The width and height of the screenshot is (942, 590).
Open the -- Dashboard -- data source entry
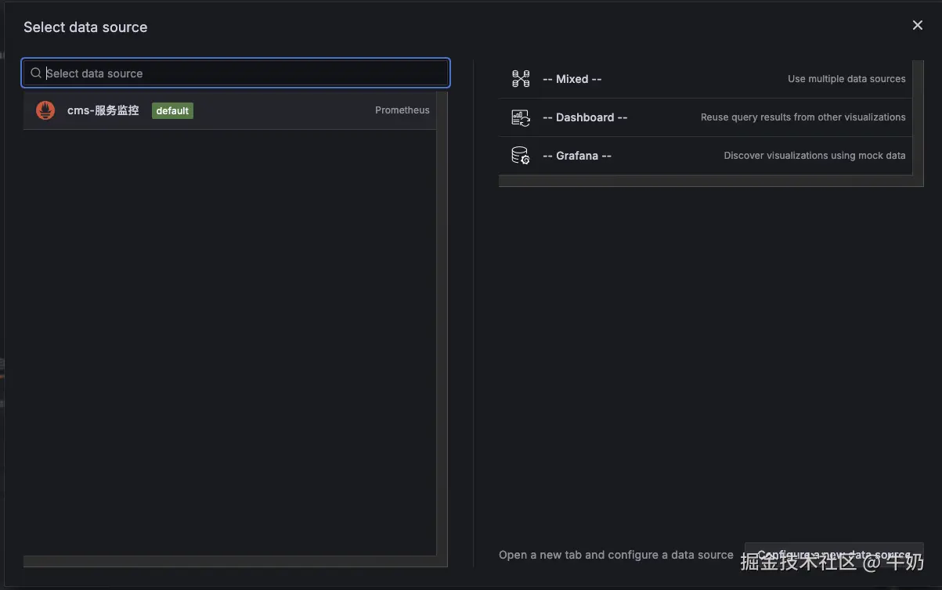(x=585, y=116)
